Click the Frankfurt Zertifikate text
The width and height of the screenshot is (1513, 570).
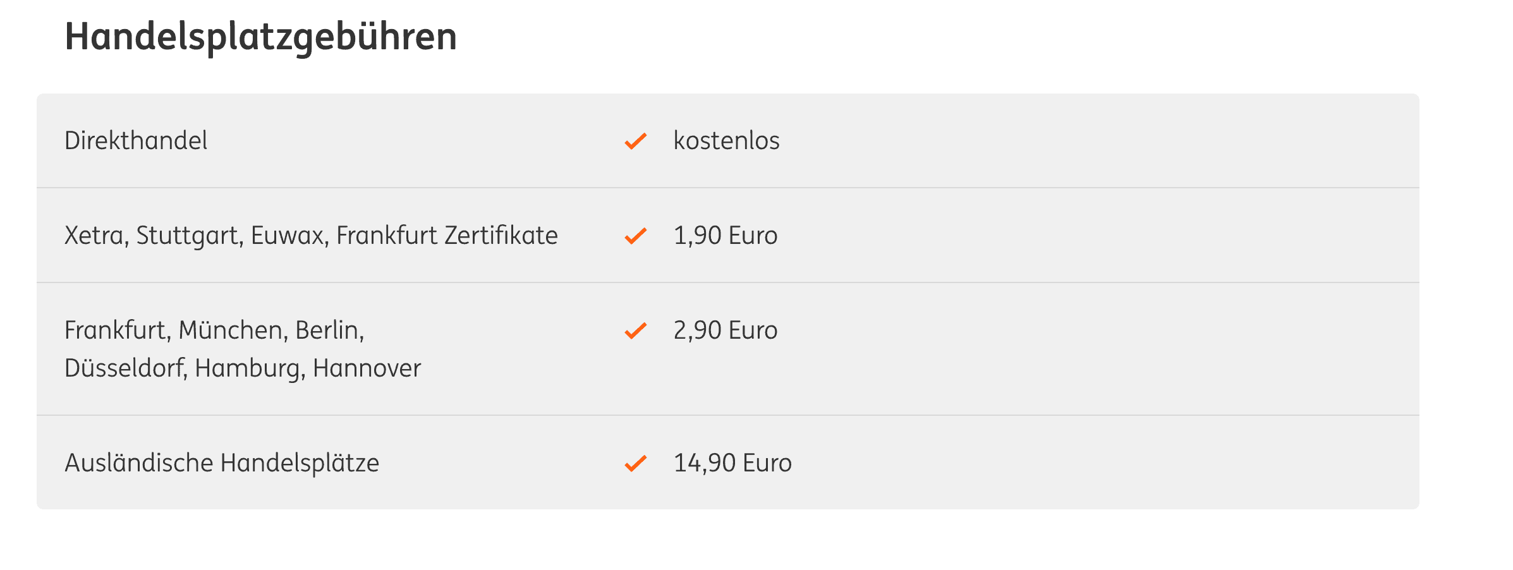[447, 236]
